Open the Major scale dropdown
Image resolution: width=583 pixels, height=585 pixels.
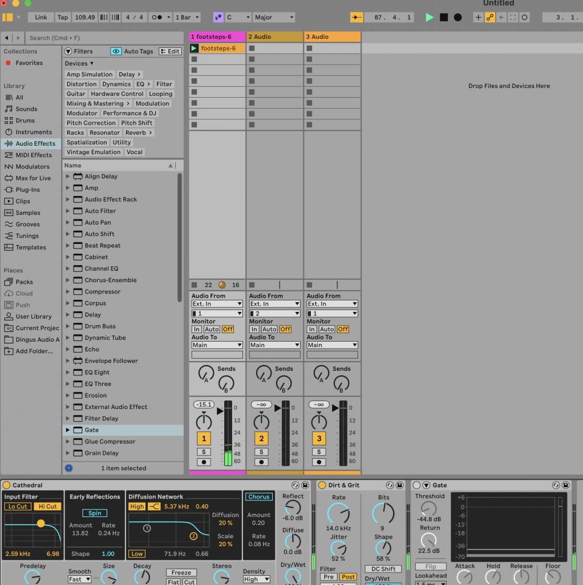pos(274,17)
